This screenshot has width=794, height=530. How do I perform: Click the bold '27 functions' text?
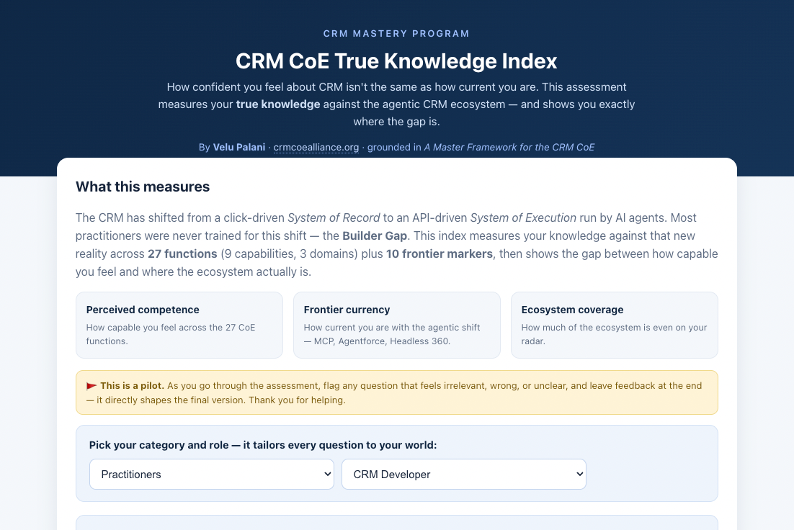182,254
